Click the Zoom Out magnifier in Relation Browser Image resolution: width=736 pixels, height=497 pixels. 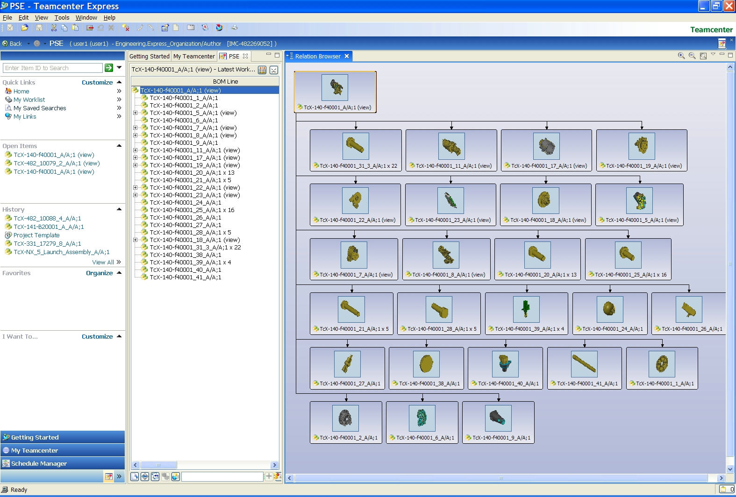tap(692, 56)
